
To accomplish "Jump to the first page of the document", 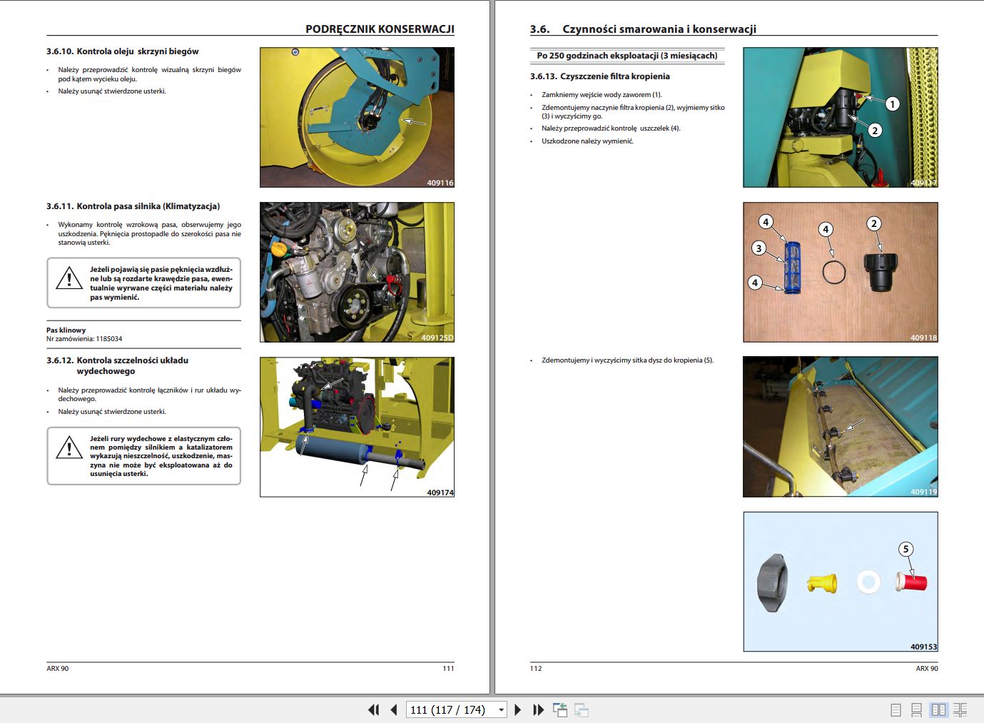I will 373,709.
